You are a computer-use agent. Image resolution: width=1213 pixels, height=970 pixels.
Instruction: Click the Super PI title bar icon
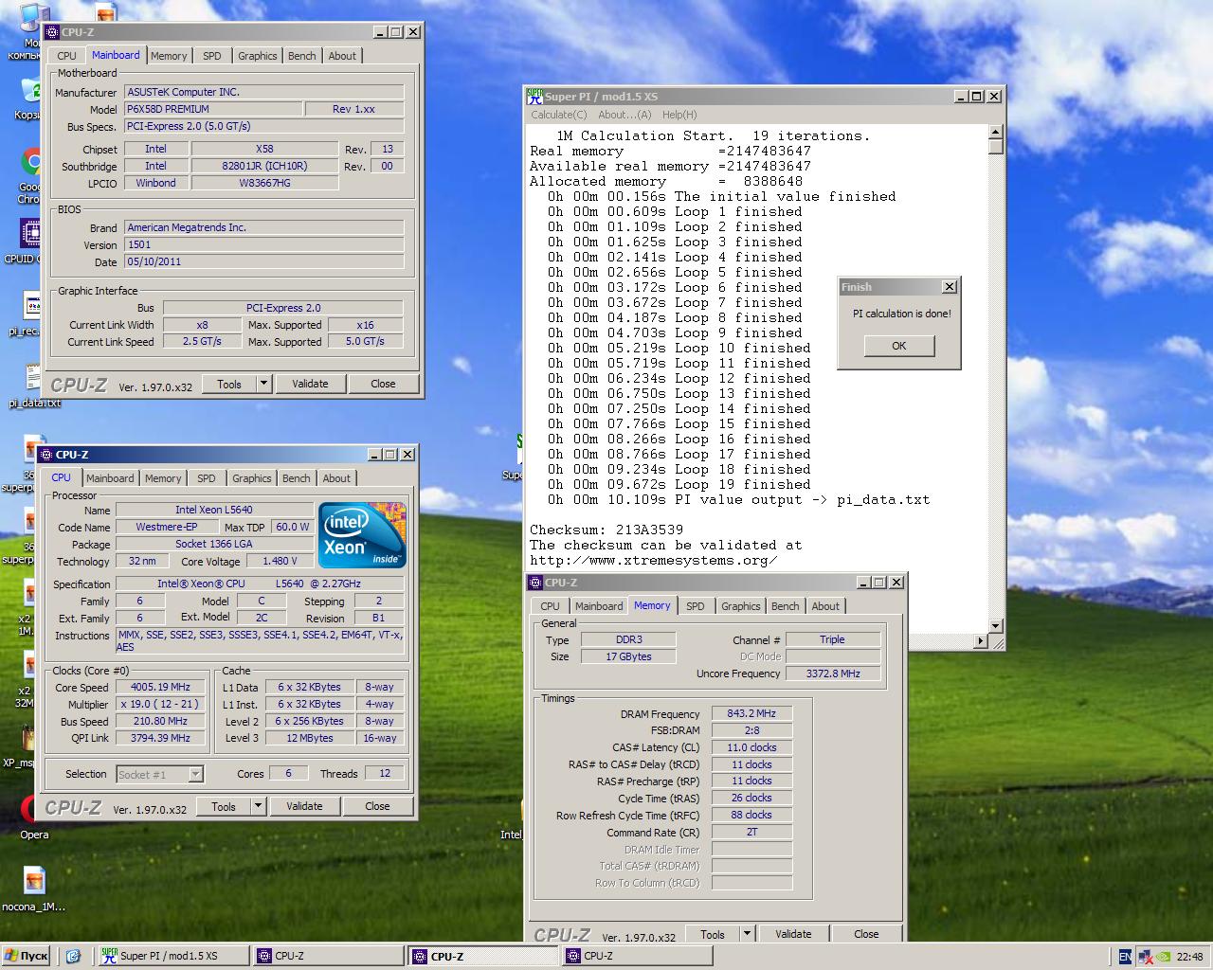(535, 96)
